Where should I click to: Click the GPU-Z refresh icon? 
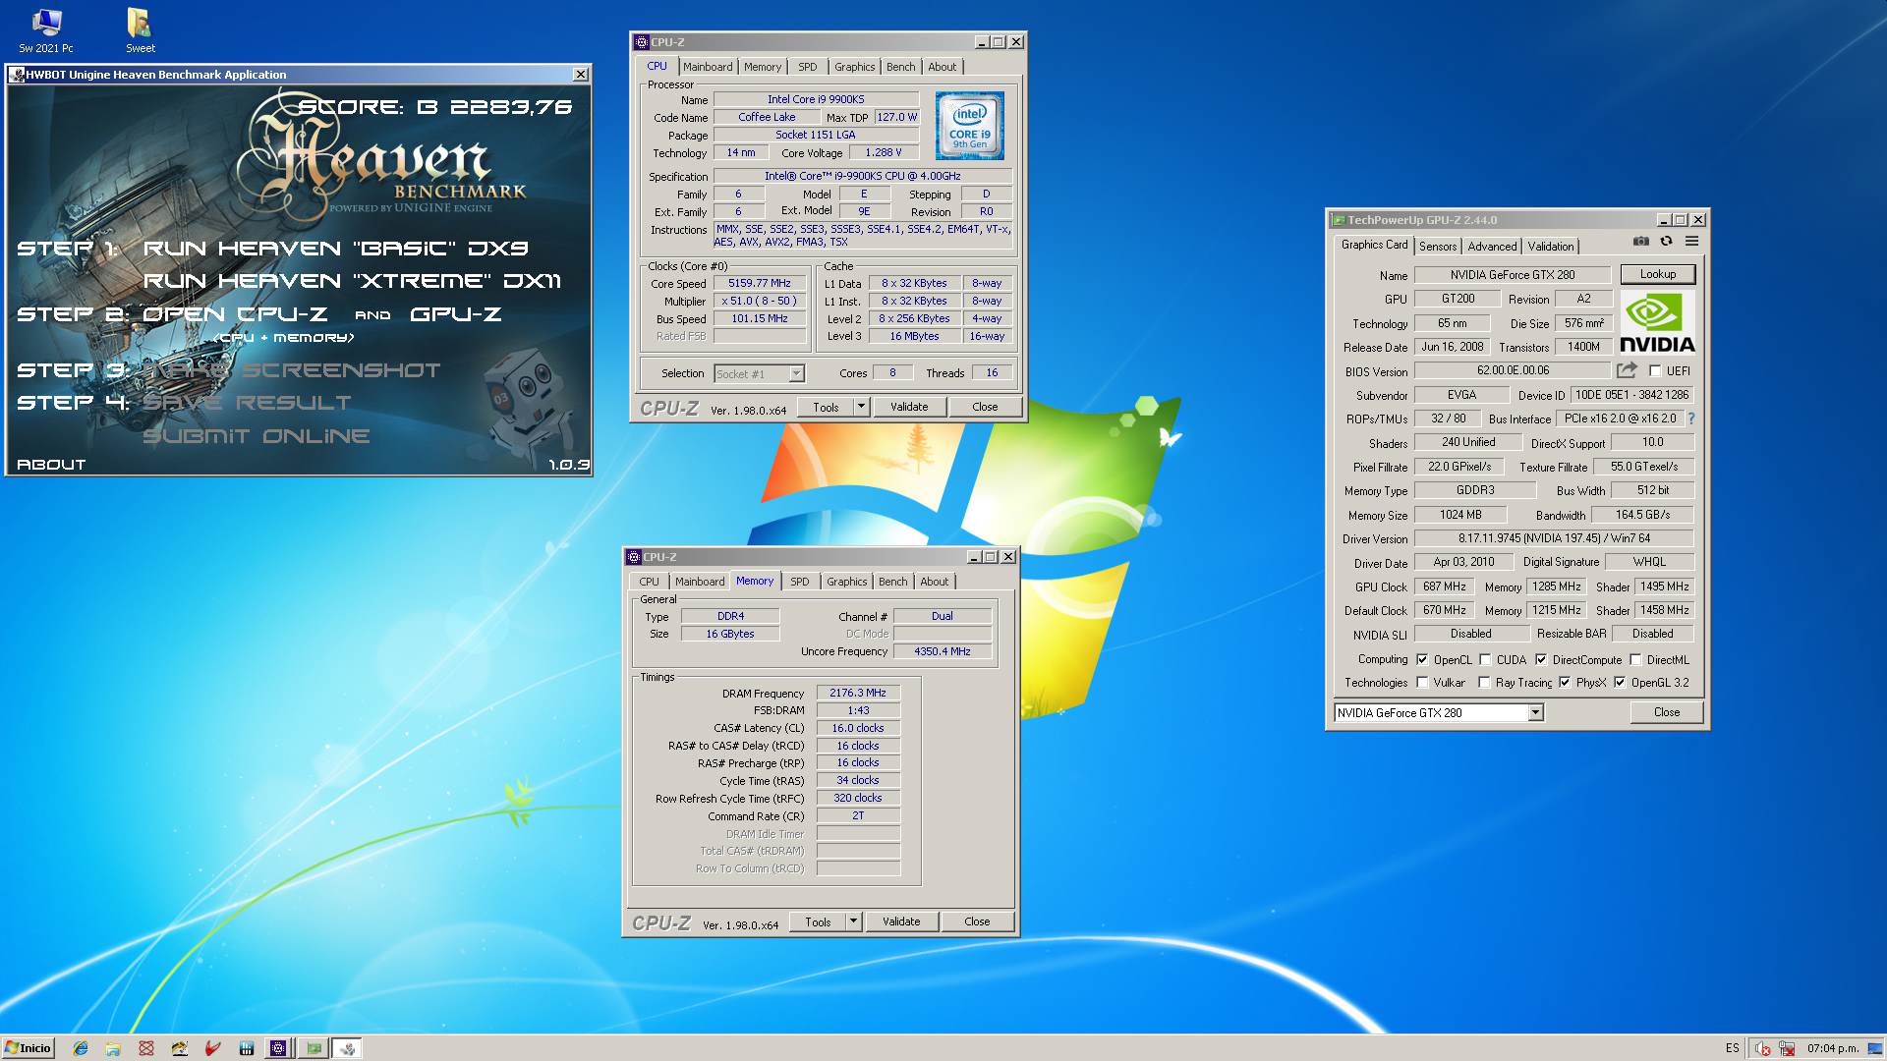click(1666, 241)
